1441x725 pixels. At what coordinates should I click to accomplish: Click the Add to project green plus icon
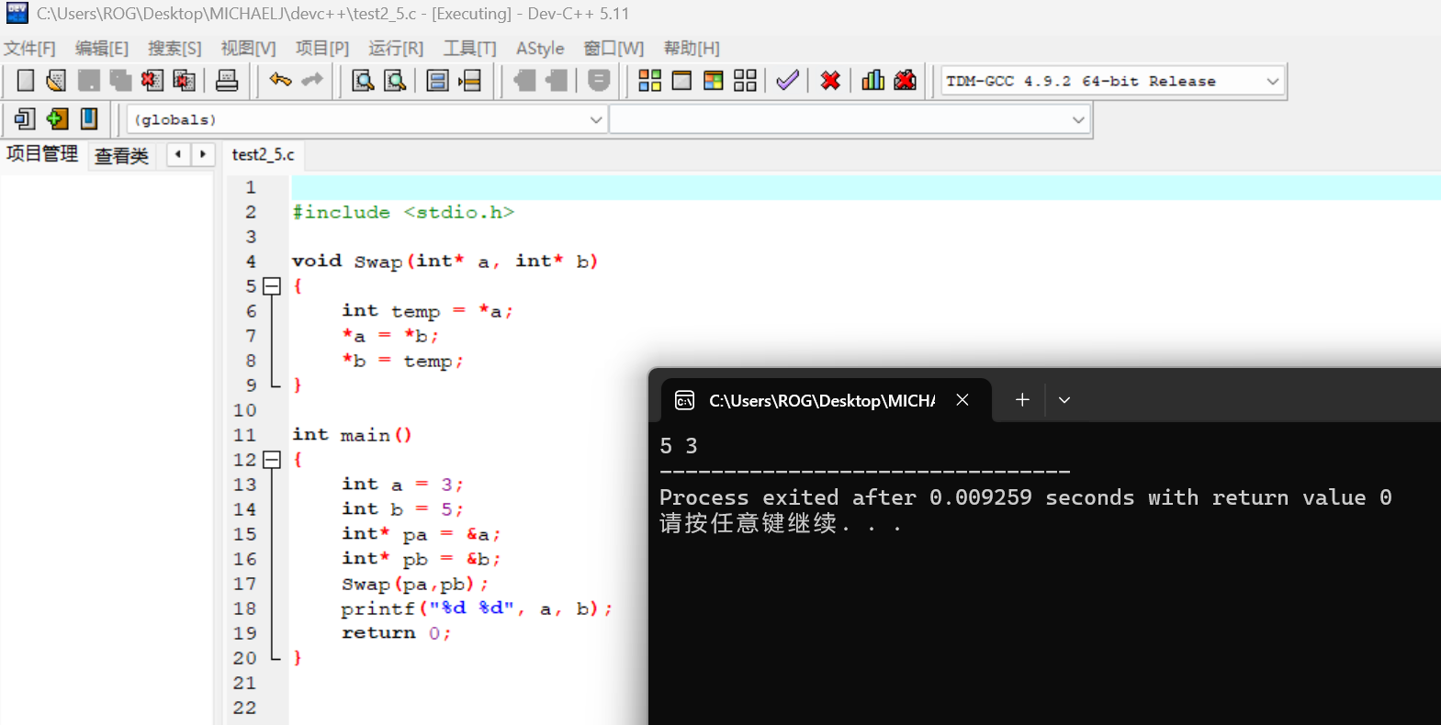(57, 118)
